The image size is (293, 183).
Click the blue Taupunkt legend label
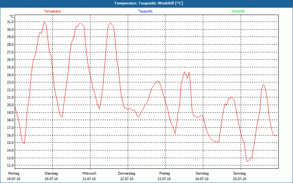[145, 11]
